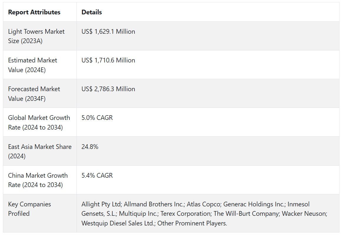Click 'Westquip Diesel Sales Ltd.' text

(118, 223)
